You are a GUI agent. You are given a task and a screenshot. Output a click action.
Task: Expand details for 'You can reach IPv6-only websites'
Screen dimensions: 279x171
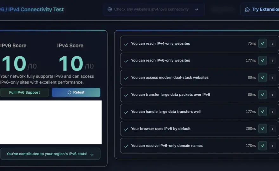[x=272, y=60]
